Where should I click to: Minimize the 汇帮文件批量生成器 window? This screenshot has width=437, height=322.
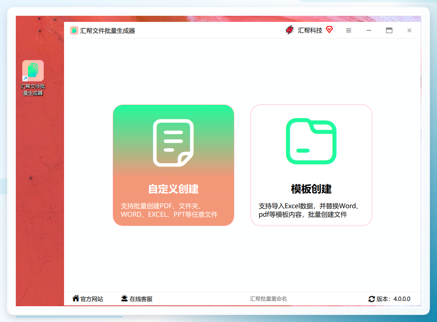coord(369,30)
